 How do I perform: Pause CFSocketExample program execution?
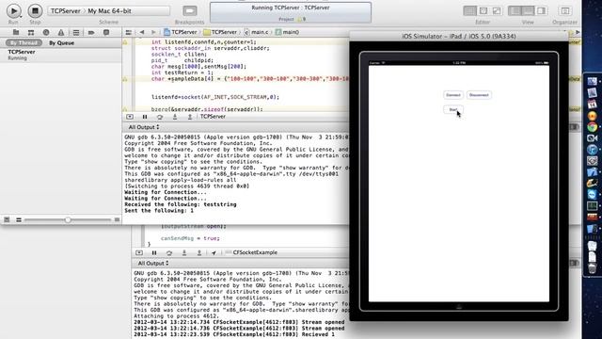click(x=154, y=252)
